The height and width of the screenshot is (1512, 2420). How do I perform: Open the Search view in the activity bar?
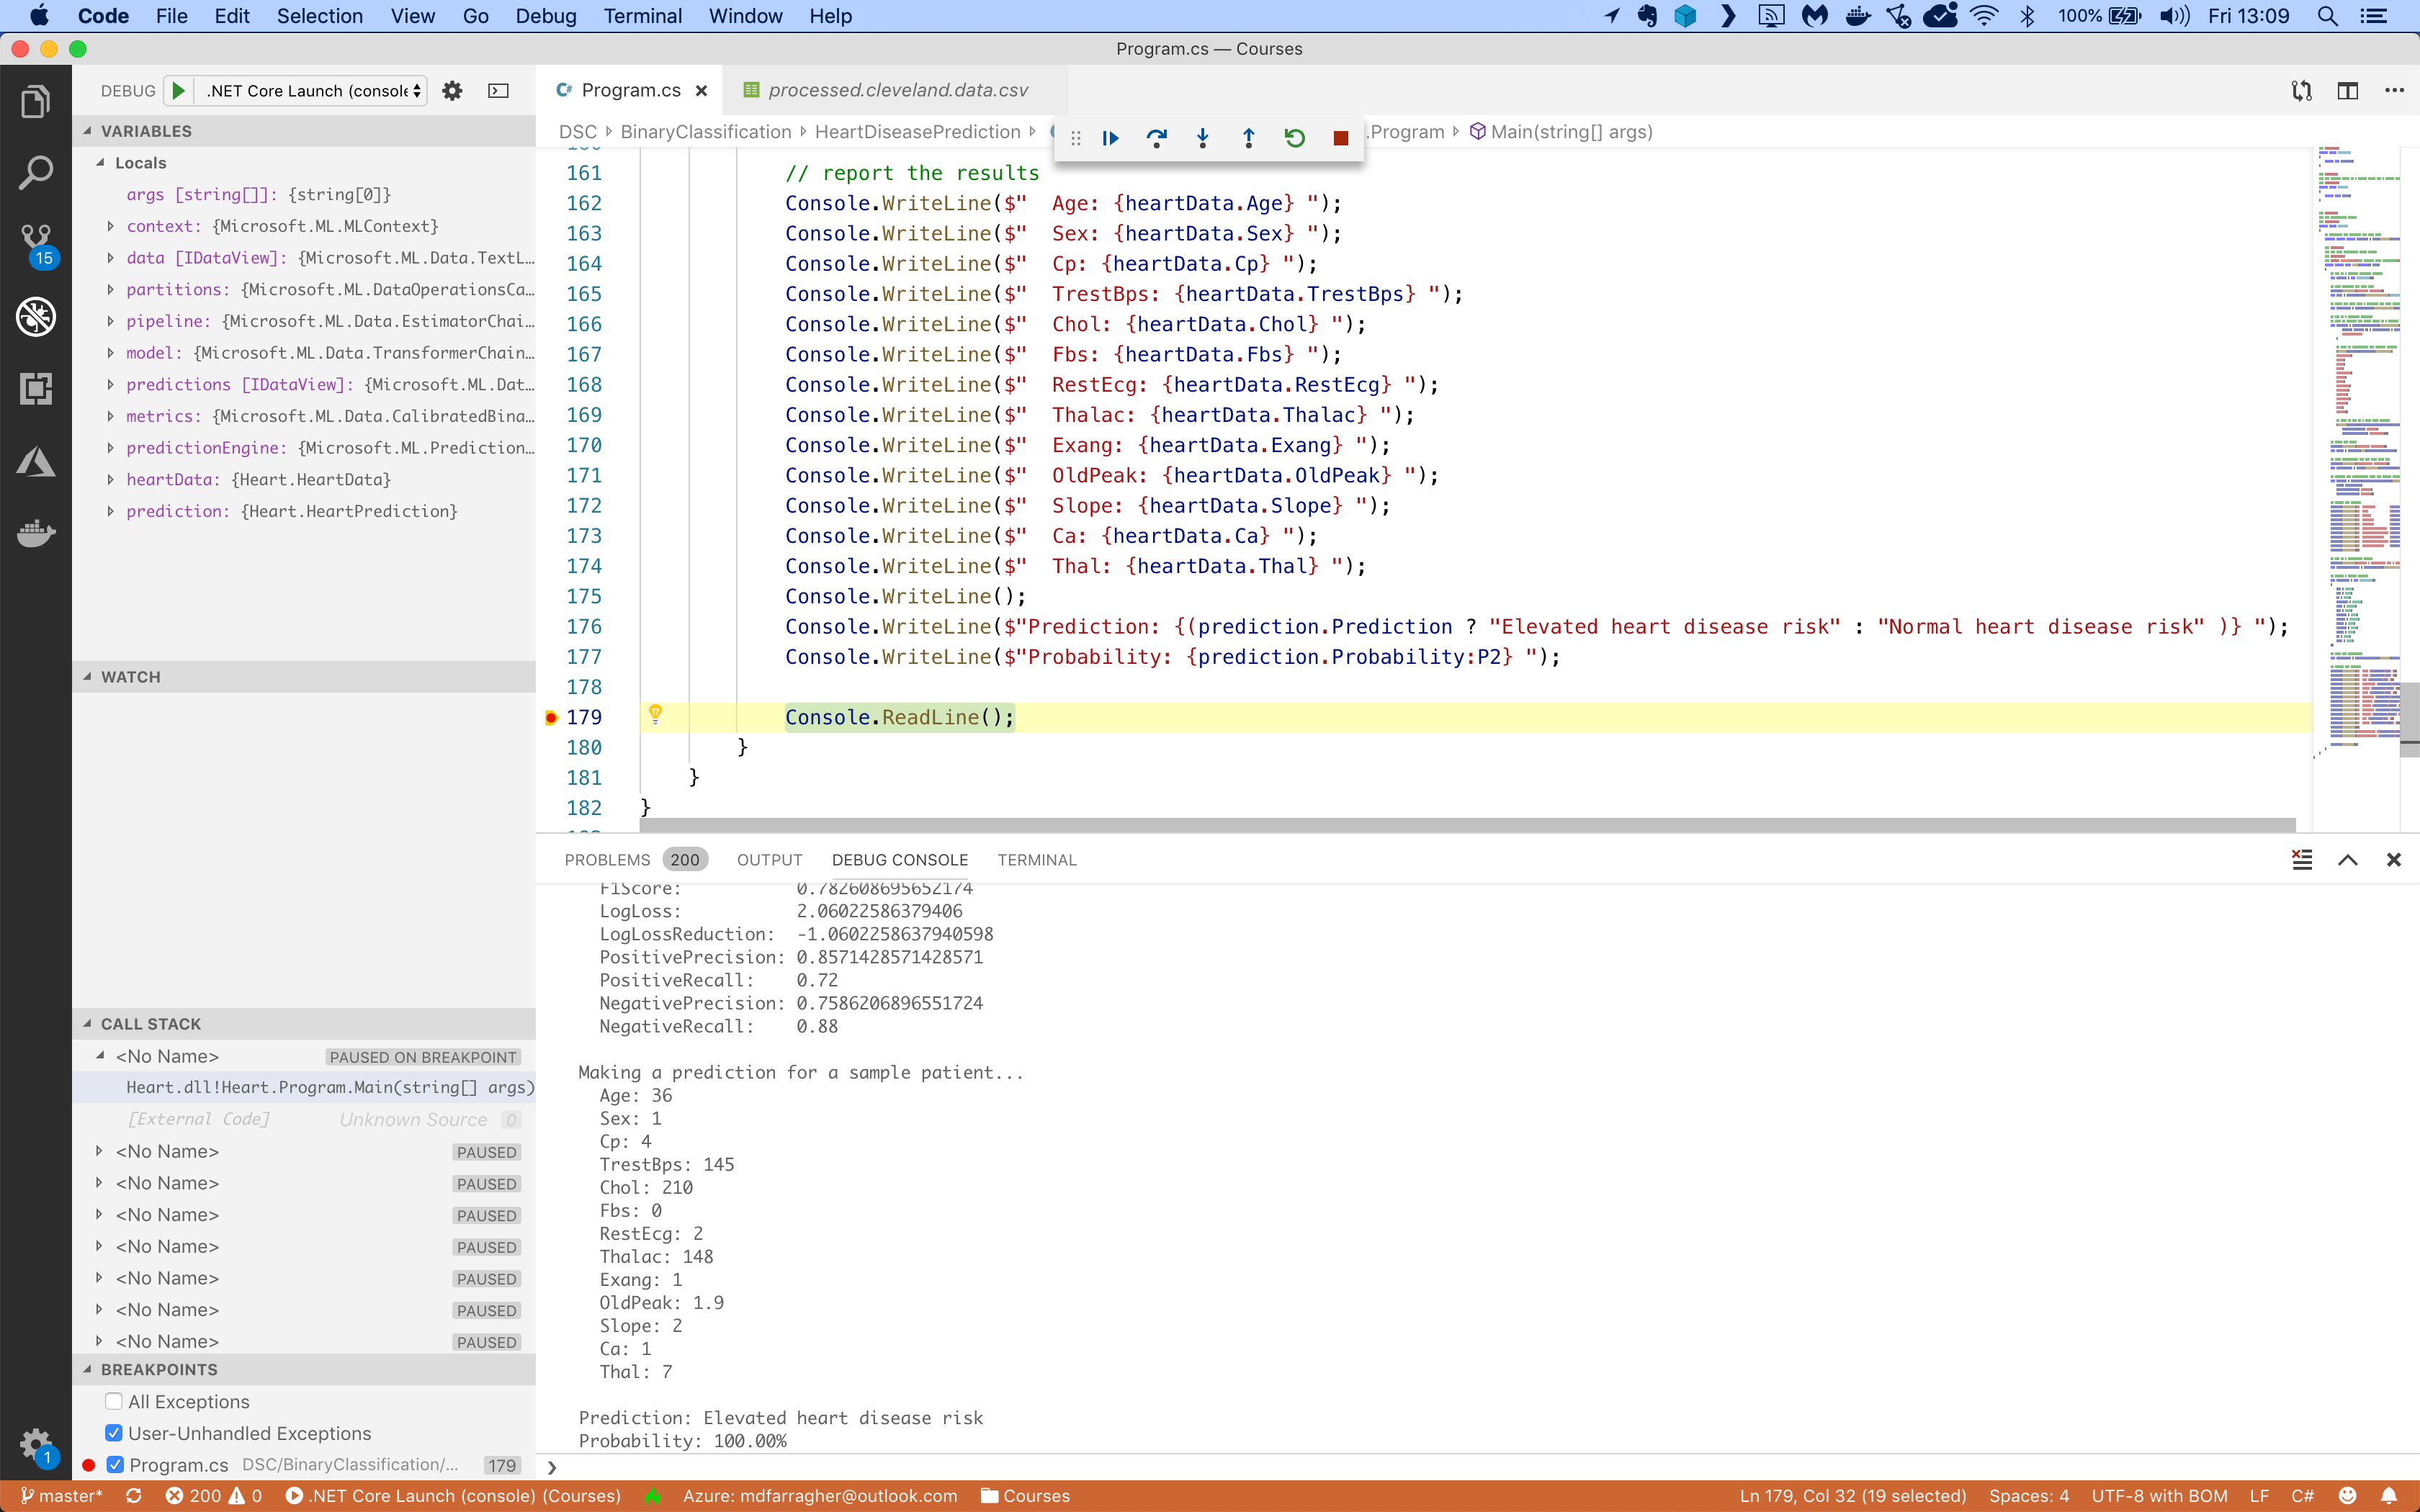click(36, 171)
